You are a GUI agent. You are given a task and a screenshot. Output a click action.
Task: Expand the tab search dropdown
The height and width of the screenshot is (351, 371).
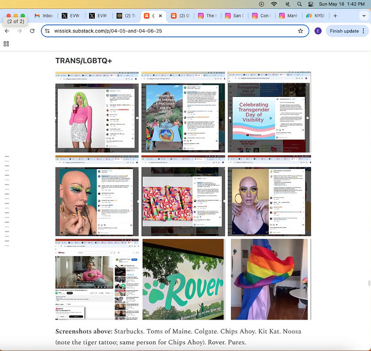pyautogui.click(x=364, y=16)
